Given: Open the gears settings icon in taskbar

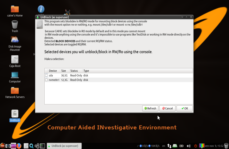Looking at the screenshot, I should click(x=37, y=146).
